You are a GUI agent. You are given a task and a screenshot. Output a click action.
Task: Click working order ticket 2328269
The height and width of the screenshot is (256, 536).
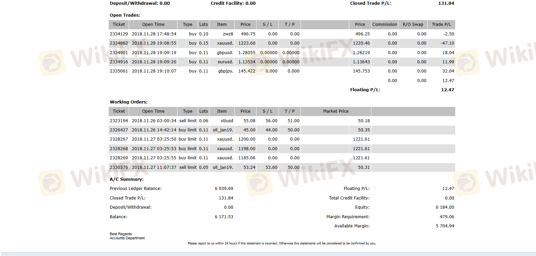tap(119, 158)
